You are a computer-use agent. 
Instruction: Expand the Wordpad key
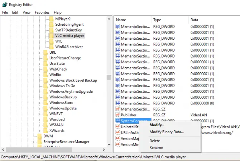39,120
